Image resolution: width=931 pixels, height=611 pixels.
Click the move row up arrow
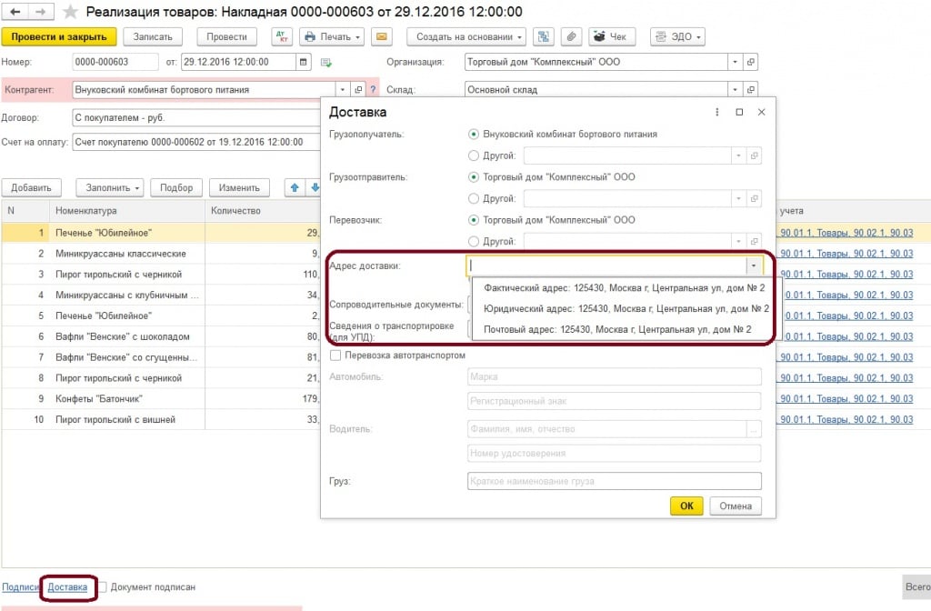point(295,188)
